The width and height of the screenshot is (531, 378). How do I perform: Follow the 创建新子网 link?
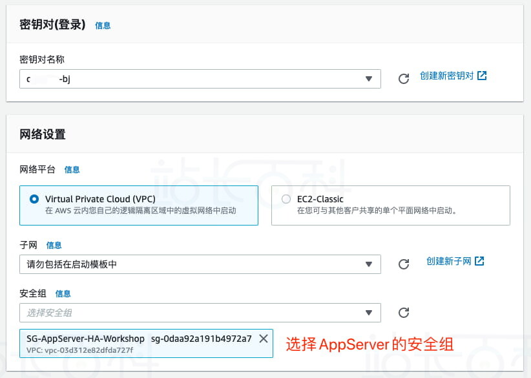click(x=448, y=261)
